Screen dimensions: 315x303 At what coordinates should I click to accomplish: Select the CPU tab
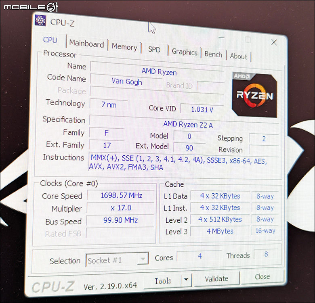(x=50, y=40)
